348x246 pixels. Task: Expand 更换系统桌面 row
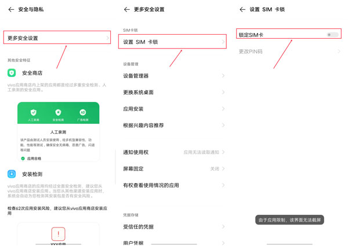172,93
